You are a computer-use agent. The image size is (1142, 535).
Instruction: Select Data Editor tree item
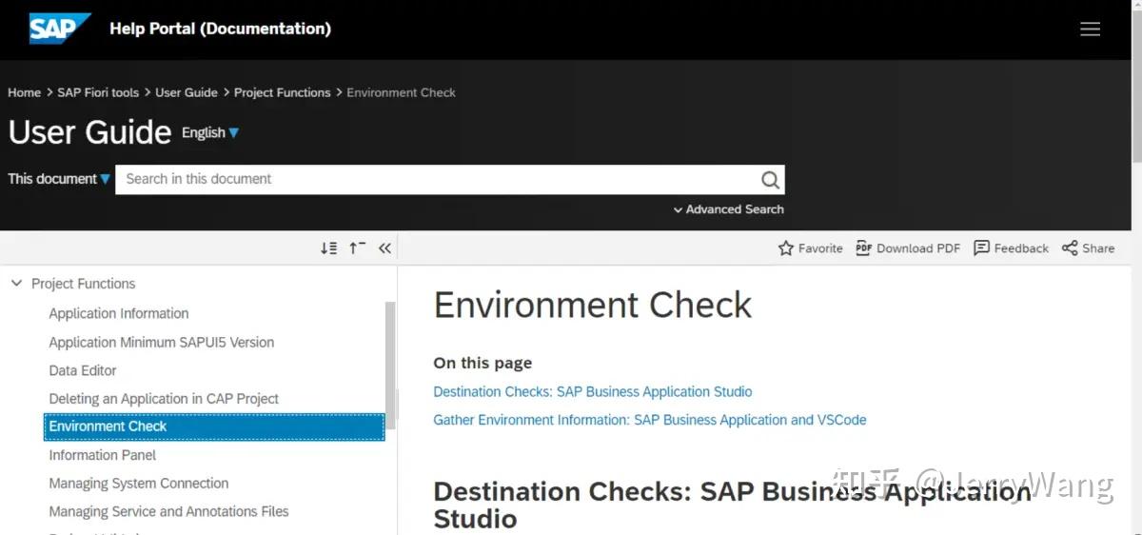pyautogui.click(x=83, y=370)
